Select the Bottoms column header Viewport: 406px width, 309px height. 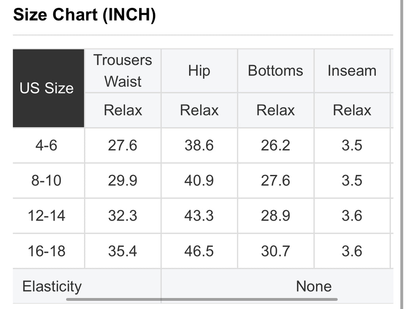(x=276, y=71)
